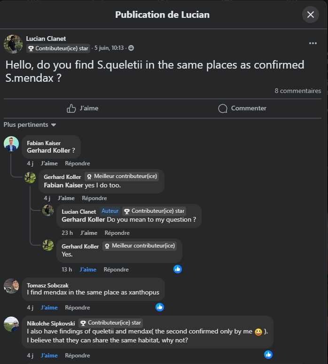Toggle J'aime on Nikolche Sipkovski's comment

pos(49,356)
